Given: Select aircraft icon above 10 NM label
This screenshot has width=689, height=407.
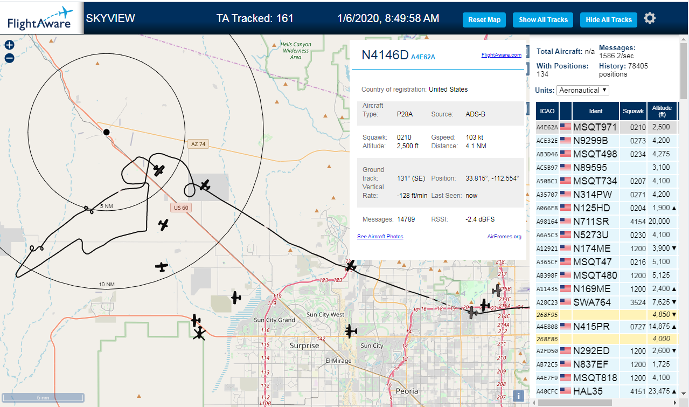Looking at the screenshot, I should pyautogui.click(x=161, y=266).
